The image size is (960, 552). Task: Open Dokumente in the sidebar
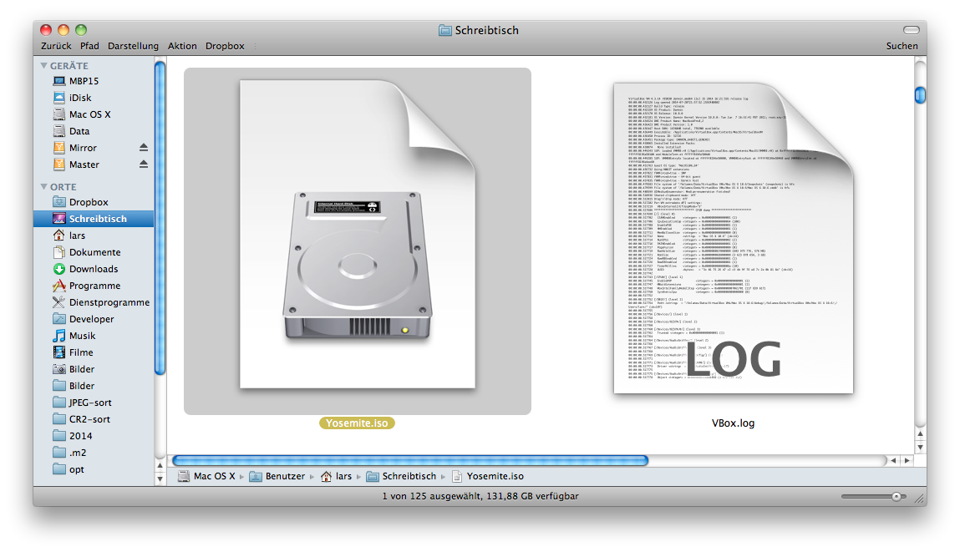[94, 252]
